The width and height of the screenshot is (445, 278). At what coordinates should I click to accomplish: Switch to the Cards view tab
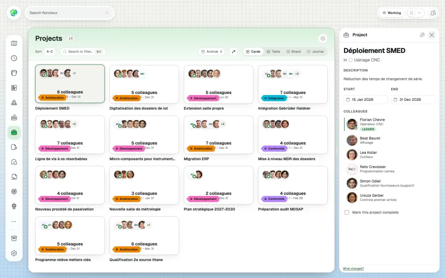[253, 51]
